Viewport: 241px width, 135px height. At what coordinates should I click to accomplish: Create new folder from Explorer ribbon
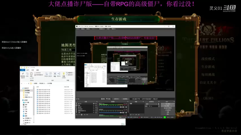click(x=64, y=75)
